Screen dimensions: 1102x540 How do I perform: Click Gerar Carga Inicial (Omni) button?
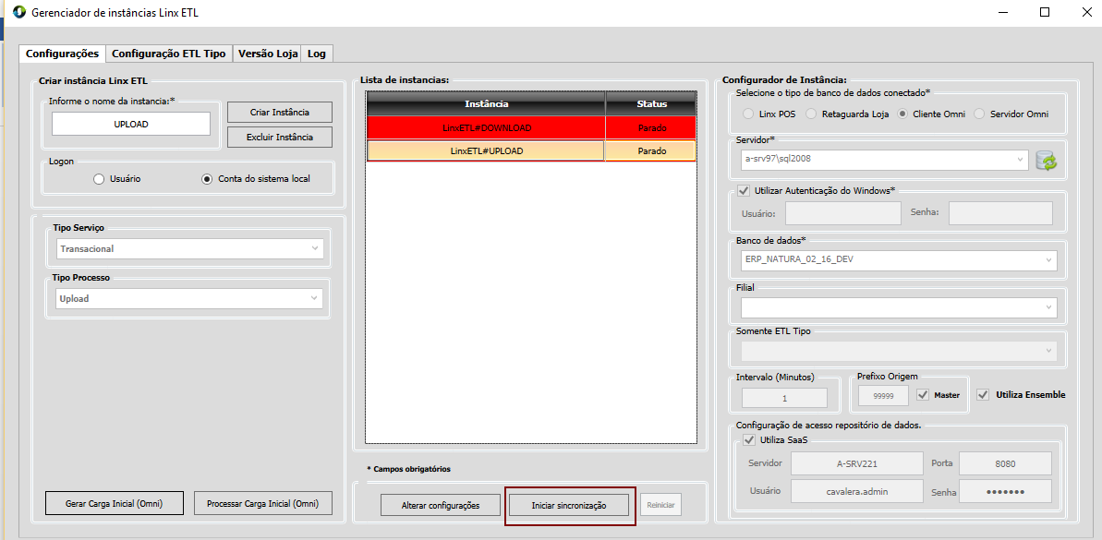[x=114, y=503]
